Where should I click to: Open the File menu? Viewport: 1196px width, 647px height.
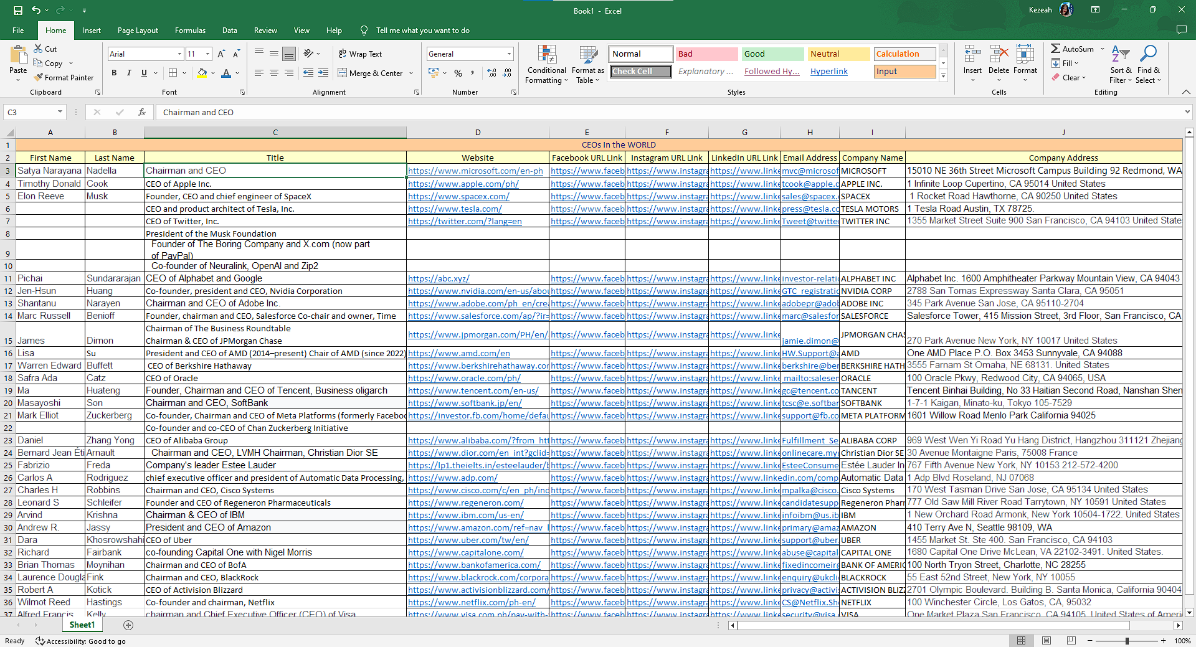pos(18,31)
